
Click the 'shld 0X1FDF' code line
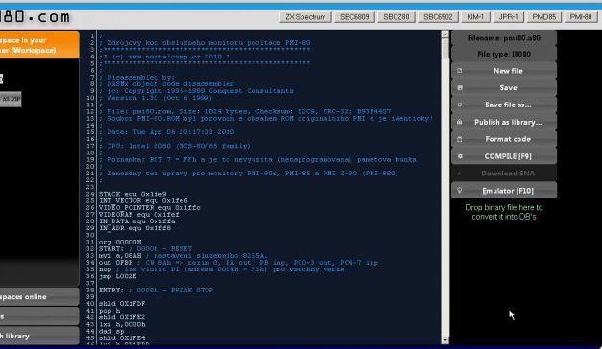pos(122,304)
